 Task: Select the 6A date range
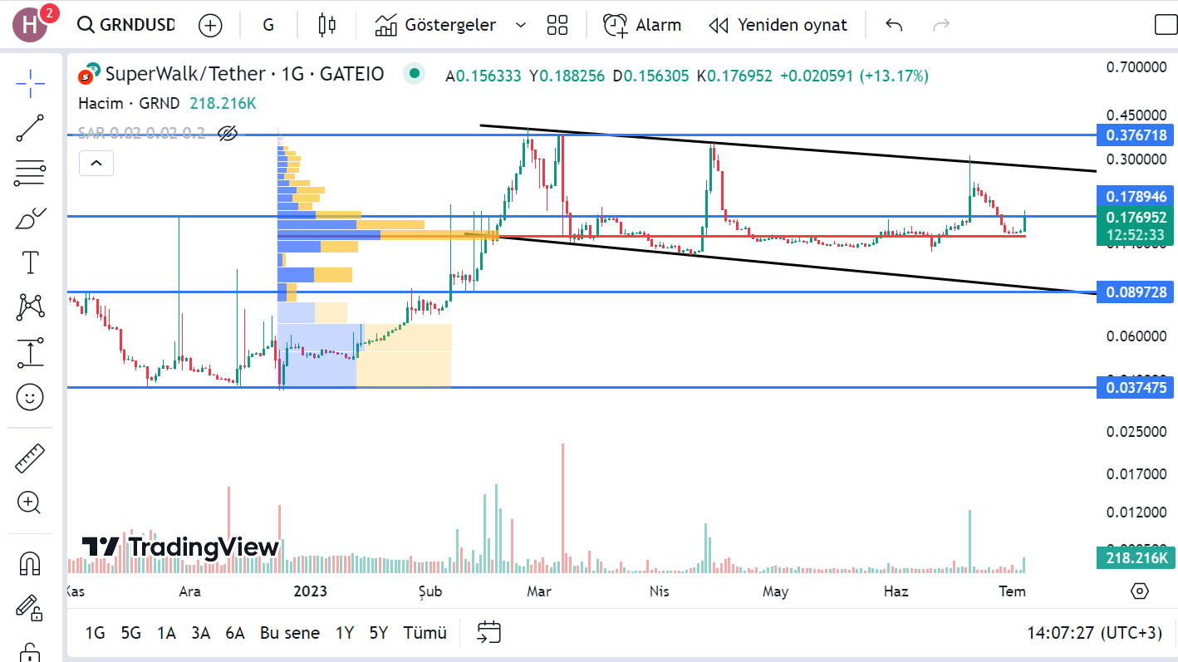(235, 633)
